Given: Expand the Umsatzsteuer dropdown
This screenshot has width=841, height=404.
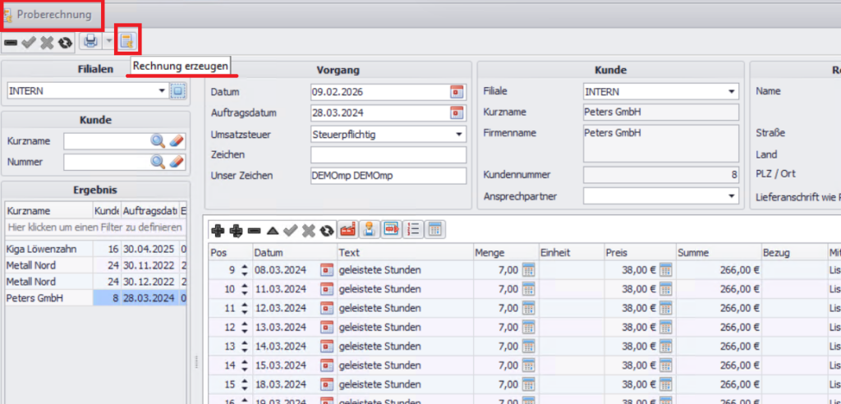Looking at the screenshot, I should 457,133.
